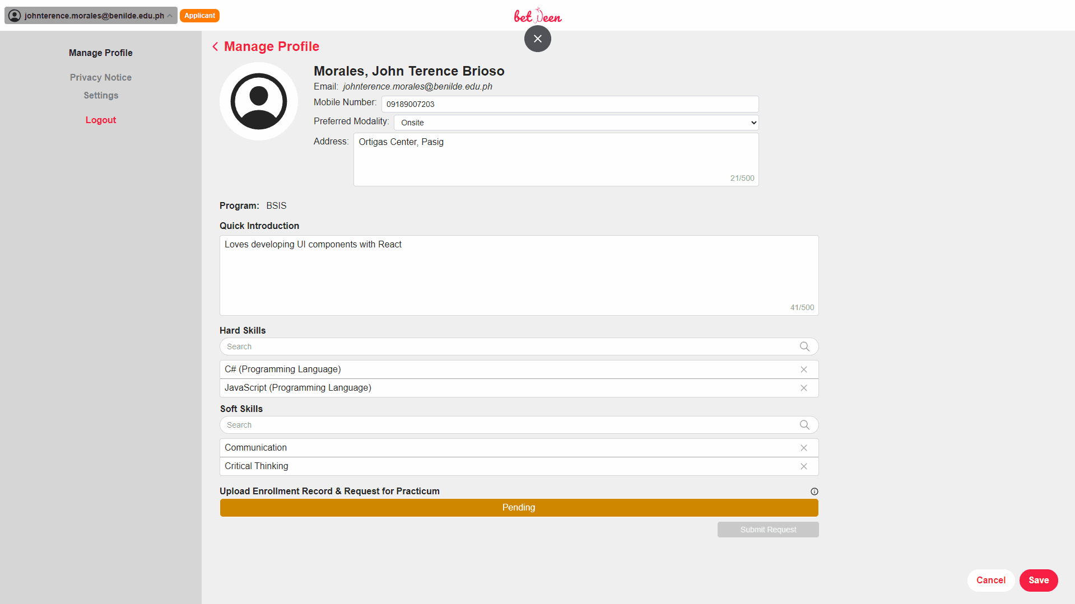
Task: Click the Hard Skills search magnifier icon
Action: (804, 347)
